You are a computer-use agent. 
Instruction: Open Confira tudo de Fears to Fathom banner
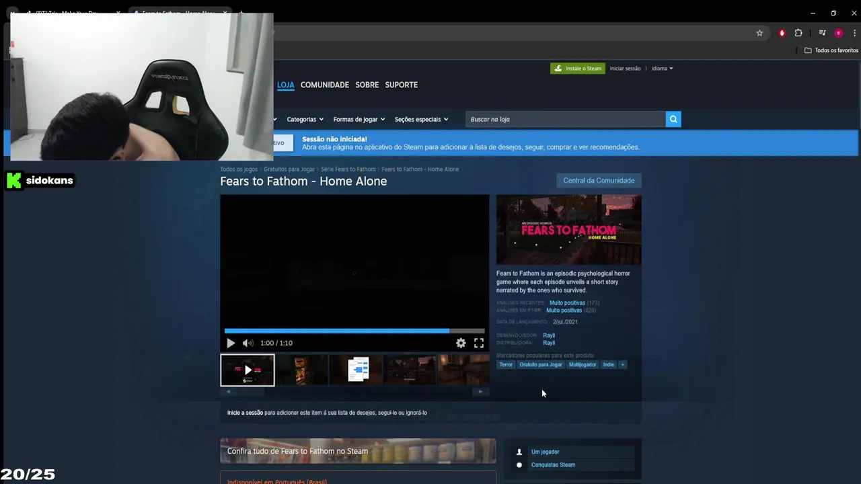[x=358, y=451]
